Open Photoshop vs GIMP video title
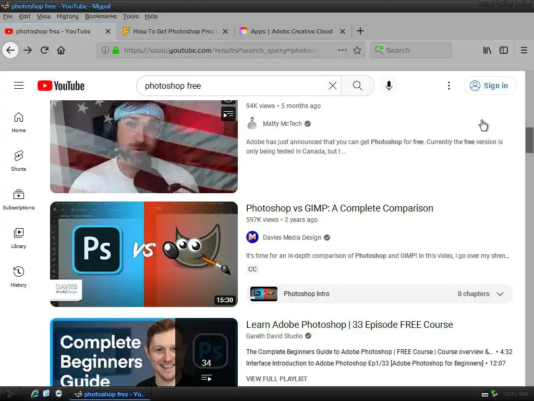This screenshot has width=534, height=401. (339, 208)
